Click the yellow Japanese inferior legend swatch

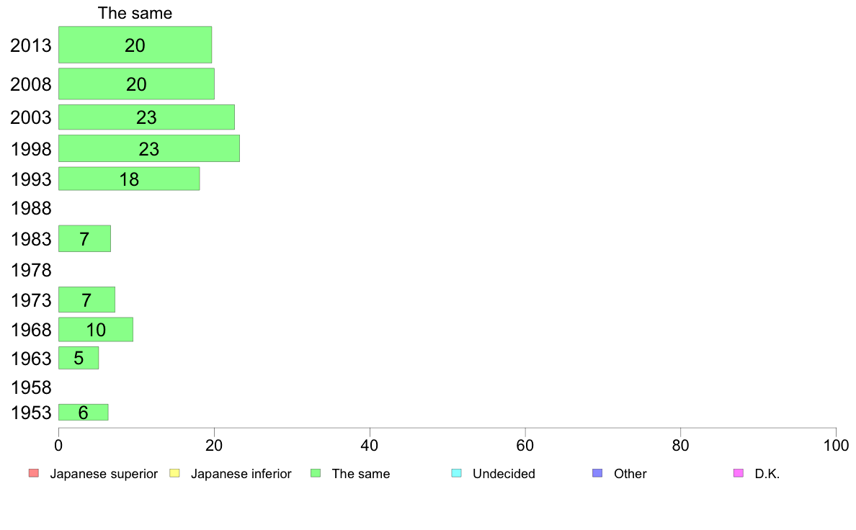(x=174, y=473)
